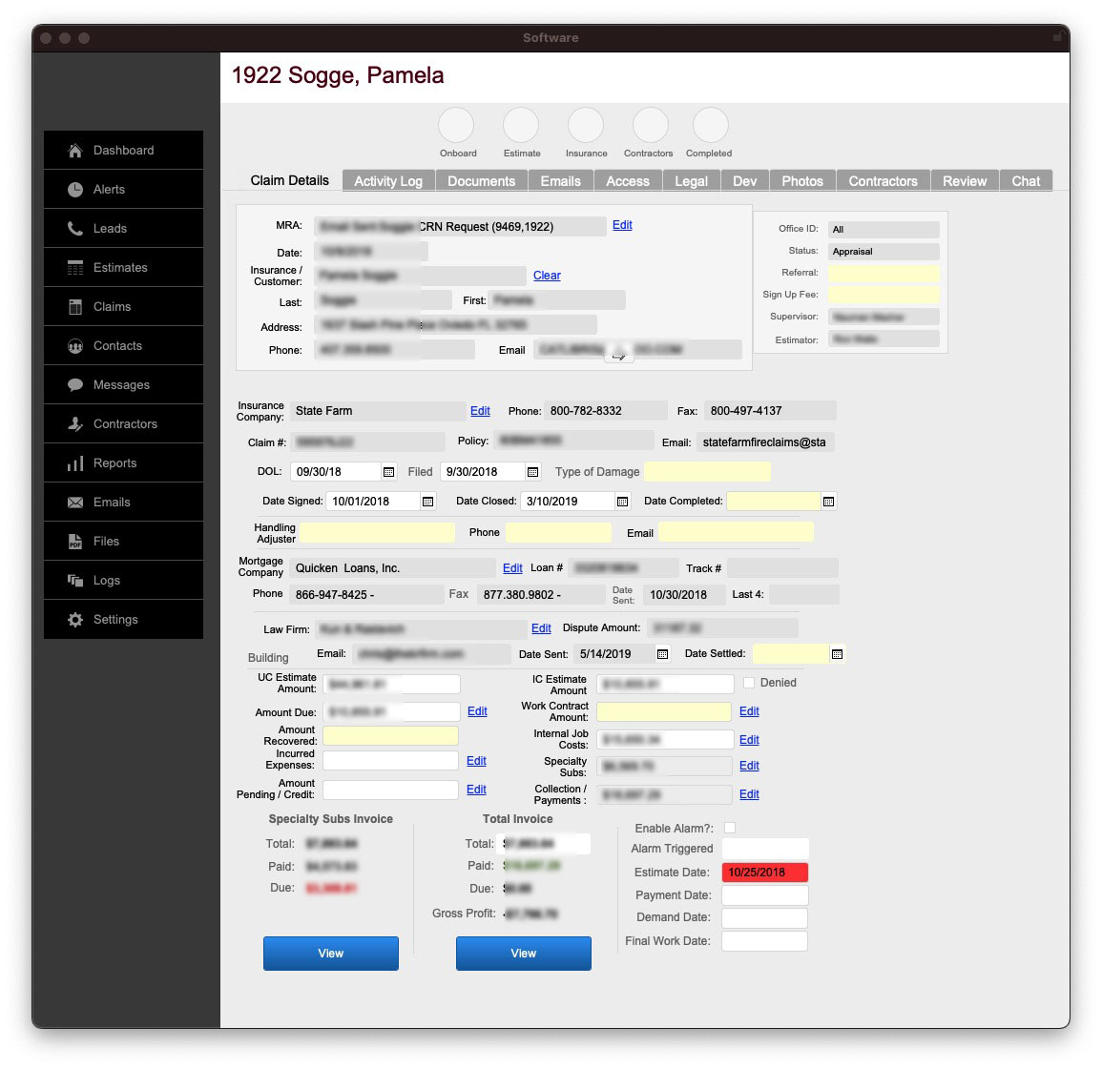Screen dimensions: 1102x1068
Task: Tick the Denied checkbox
Action: [x=749, y=683]
